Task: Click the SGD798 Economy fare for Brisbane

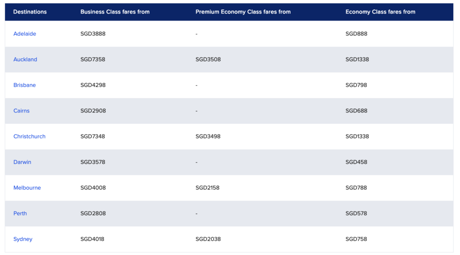Action: 356,85
